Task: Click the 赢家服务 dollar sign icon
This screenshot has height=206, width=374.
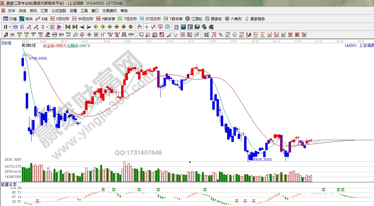Action: click(x=247, y=19)
